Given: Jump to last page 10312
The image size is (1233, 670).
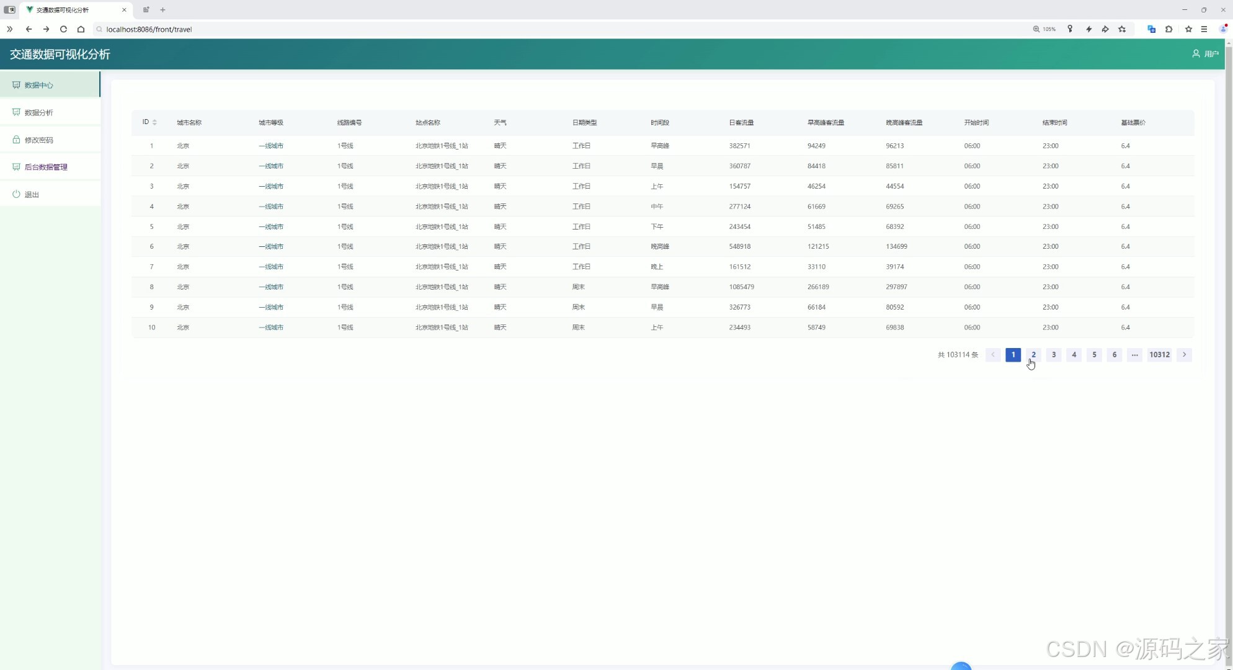Looking at the screenshot, I should click(x=1159, y=355).
